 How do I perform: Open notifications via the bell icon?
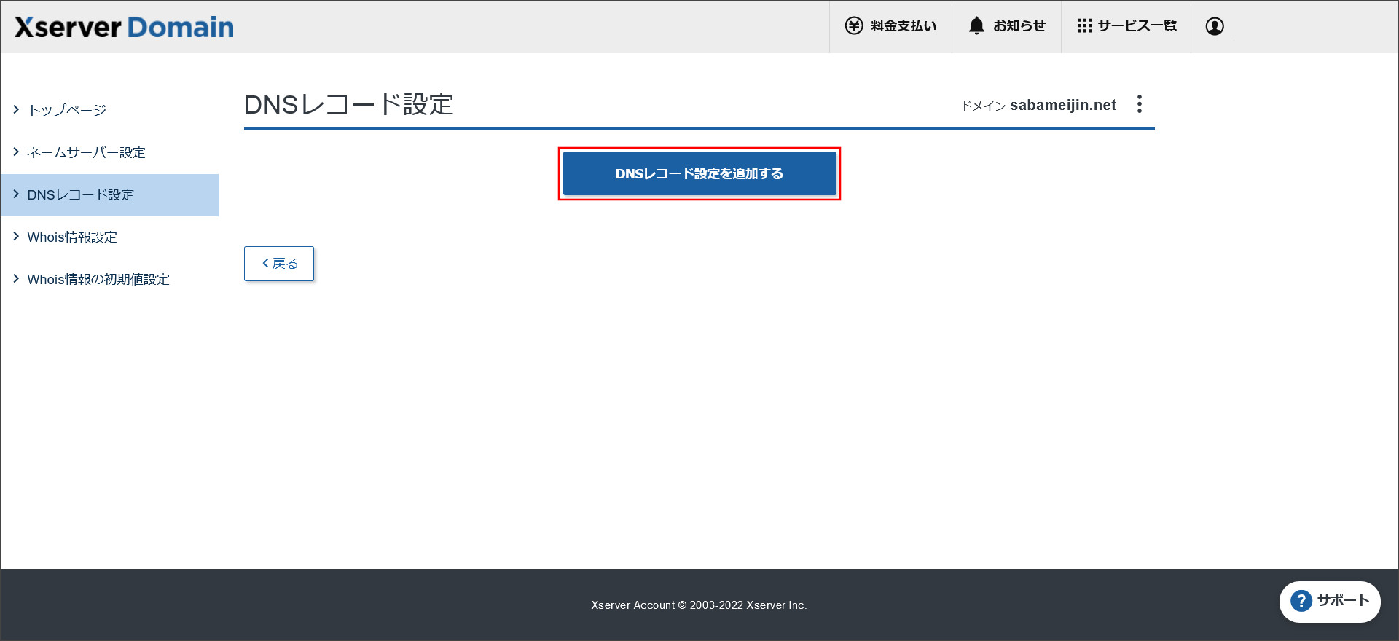[976, 26]
